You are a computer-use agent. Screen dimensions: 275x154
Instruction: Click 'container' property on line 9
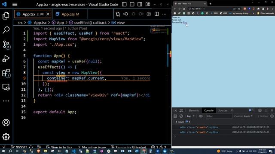click(57, 78)
